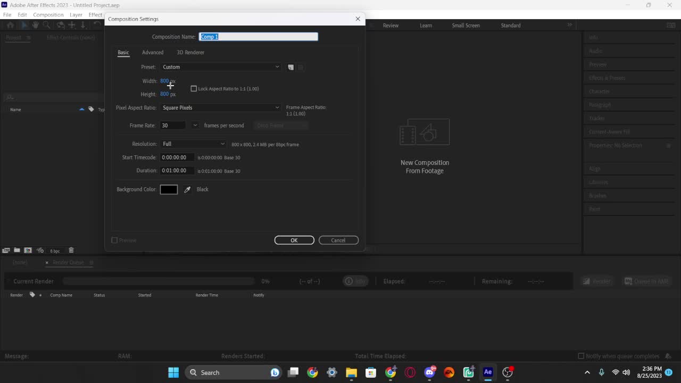This screenshot has height=383, width=681.
Task: Enable Lock Aspect Ratio to 1:1
Action: 194,88
